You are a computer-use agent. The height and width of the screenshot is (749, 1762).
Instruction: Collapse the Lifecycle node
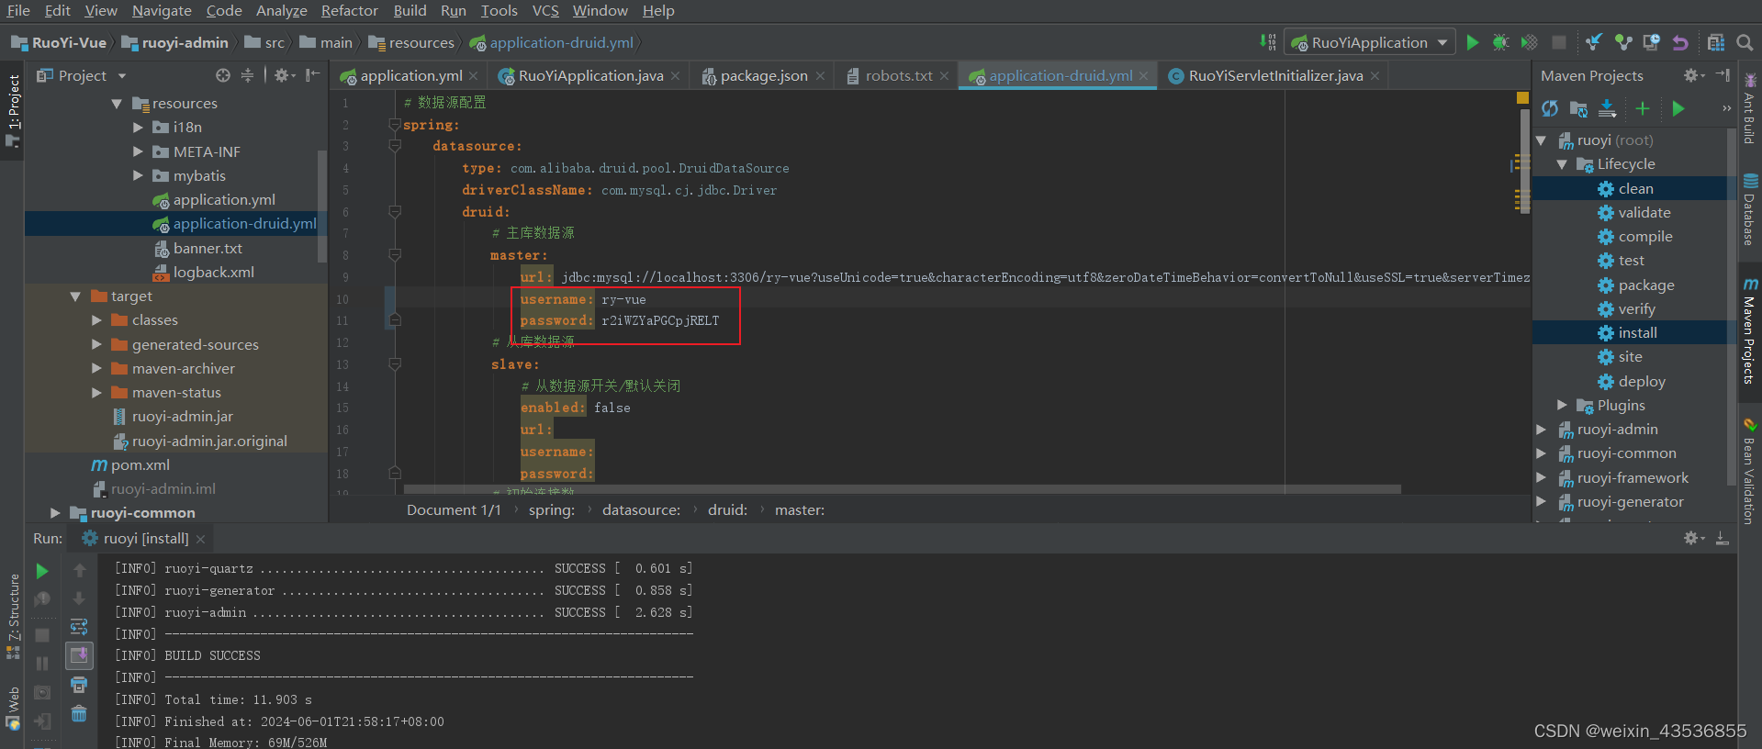(1562, 164)
